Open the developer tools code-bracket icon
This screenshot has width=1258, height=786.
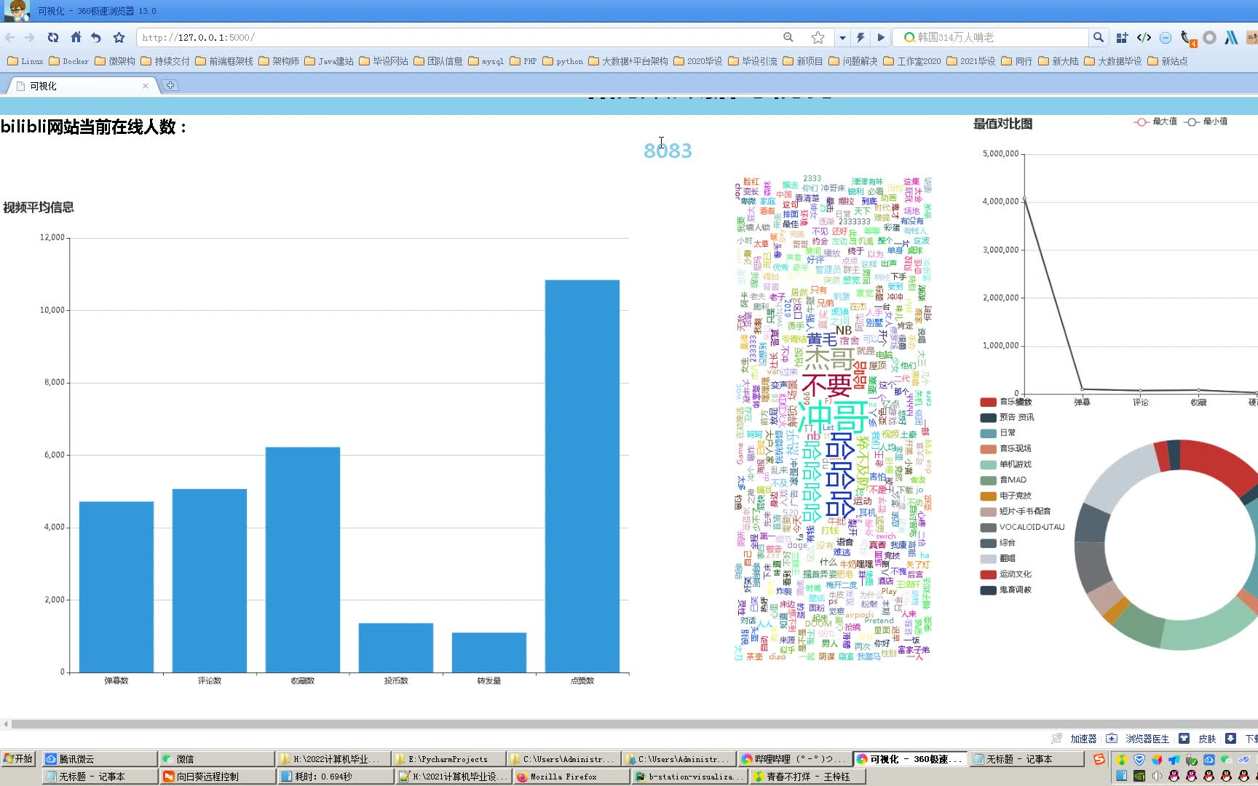point(1144,37)
